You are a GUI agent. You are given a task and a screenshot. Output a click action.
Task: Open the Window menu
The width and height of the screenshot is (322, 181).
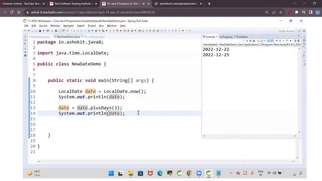coord(112,26)
